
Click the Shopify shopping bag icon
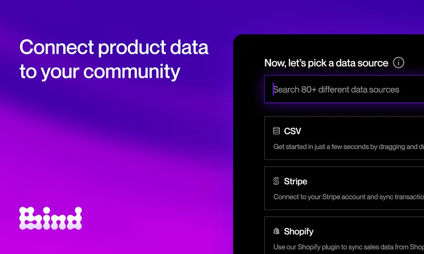[x=276, y=231]
